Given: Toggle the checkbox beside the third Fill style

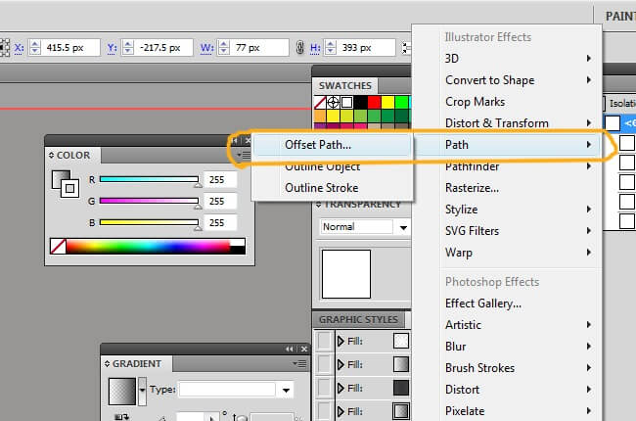Looking at the screenshot, I should tap(325, 388).
